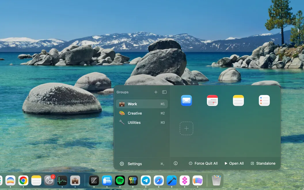Open the black square-logo app in Dock
This screenshot has height=190, width=304.
pyautogui.click(x=94, y=180)
